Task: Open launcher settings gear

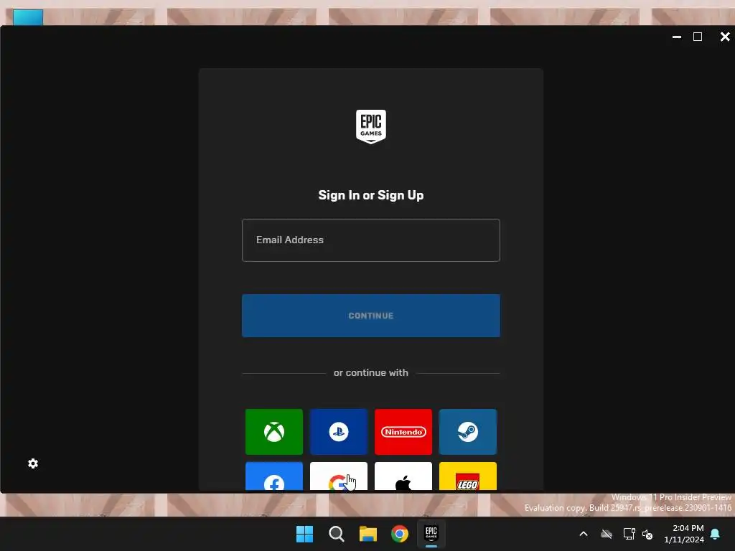Action: pos(33,463)
